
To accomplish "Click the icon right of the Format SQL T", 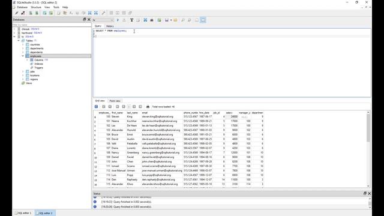I will [x=138, y=20].
